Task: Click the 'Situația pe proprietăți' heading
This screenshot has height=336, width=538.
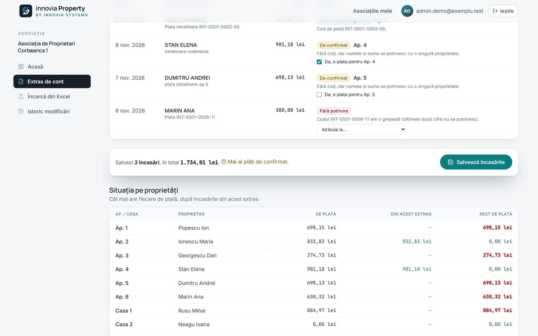Action: coord(143,190)
